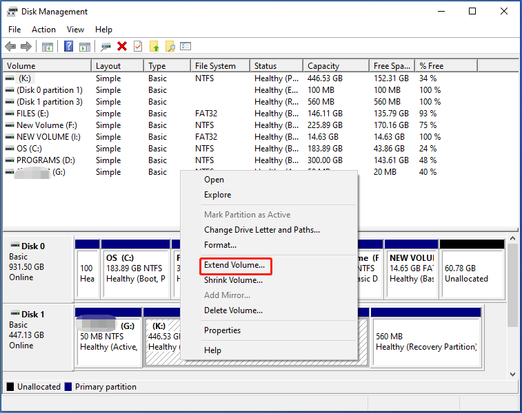Viewport: 522px width, 413px height.
Task: Choose Explore in the context menu
Action: pyautogui.click(x=269, y=195)
